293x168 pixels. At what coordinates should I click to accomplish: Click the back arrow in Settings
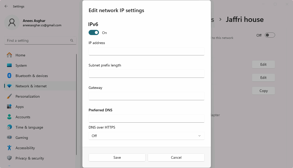pos(6,6)
